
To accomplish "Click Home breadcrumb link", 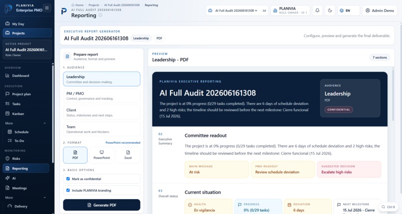I will click(77, 5).
